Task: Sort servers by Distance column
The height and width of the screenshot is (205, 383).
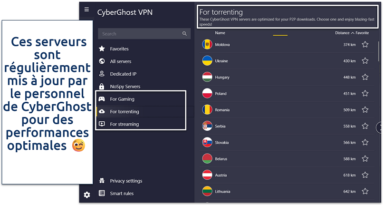Action: pyautogui.click(x=342, y=33)
